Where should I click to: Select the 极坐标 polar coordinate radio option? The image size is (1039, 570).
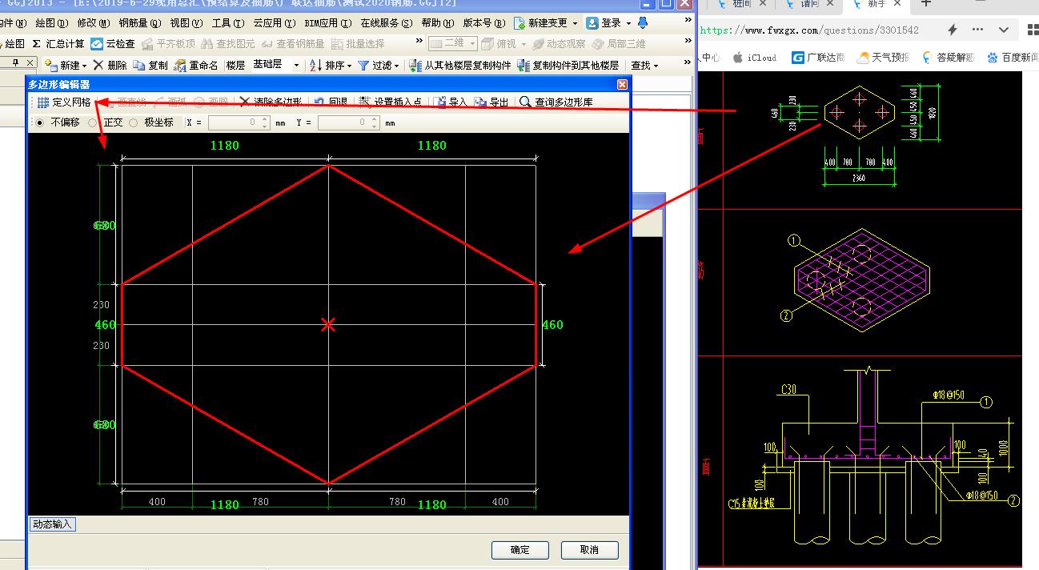pyautogui.click(x=151, y=122)
